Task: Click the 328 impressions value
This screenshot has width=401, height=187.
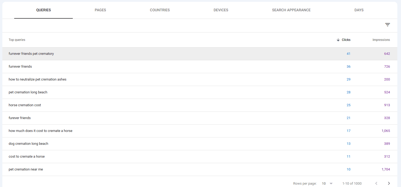Action: coord(387,118)
